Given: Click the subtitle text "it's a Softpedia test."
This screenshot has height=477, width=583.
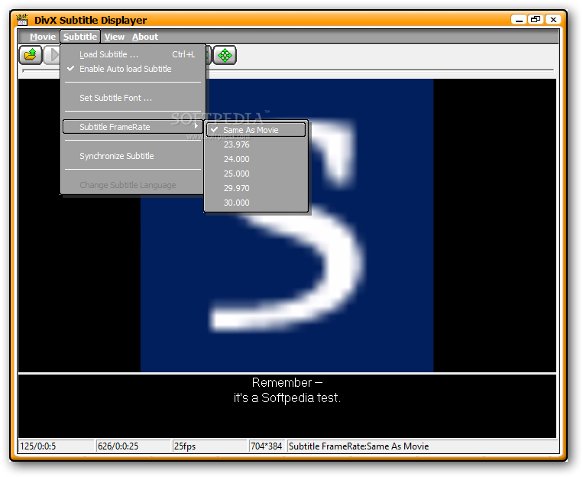Looking at the screenshot, I should (x=287, y=397).
